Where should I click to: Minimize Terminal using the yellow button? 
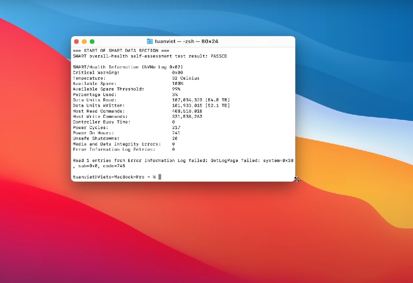84,41
